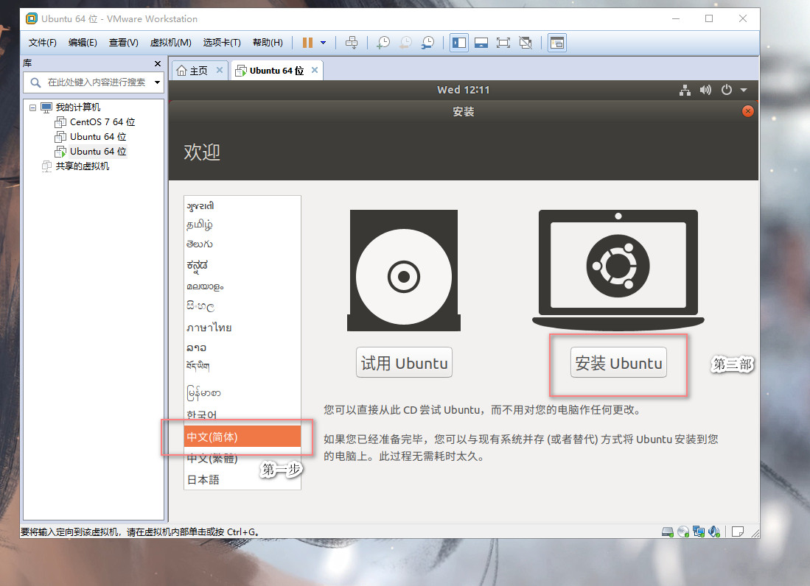The image size is (810, 586).
Task: Open the 编辑(E) menu
Action: [83, 43]
